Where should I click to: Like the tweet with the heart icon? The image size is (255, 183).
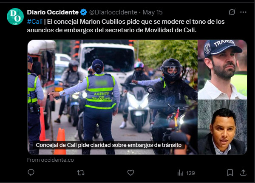point(130,173)
